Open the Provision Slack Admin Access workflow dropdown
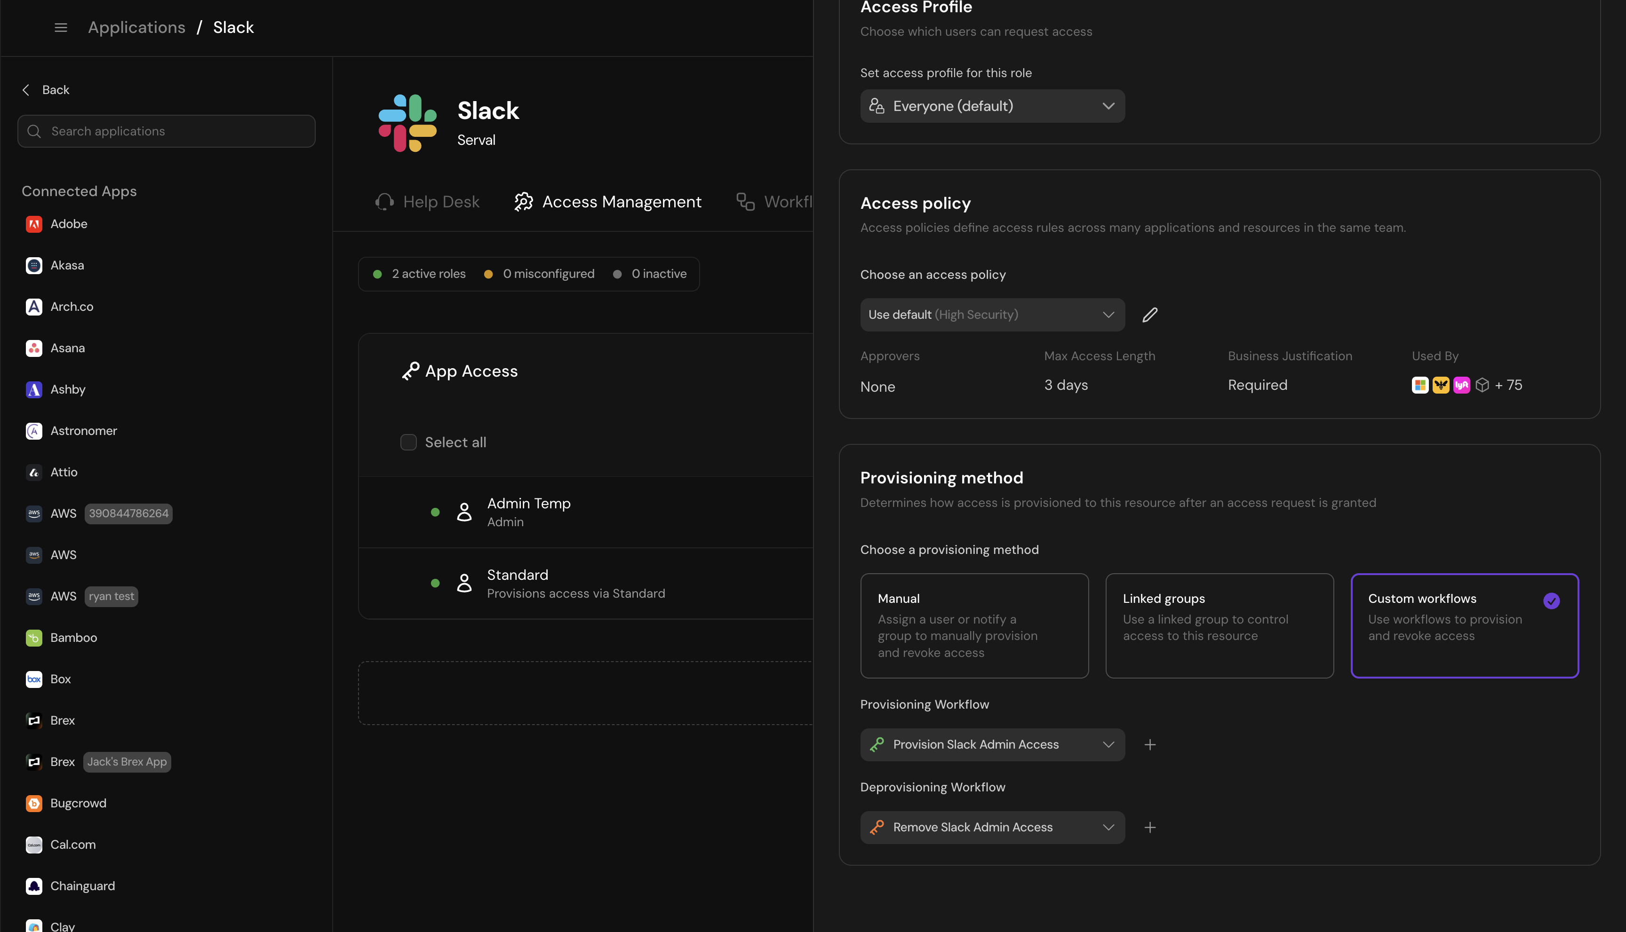Image resolution: width=1626 pixels, height=932 pixels. pos(992,744)
